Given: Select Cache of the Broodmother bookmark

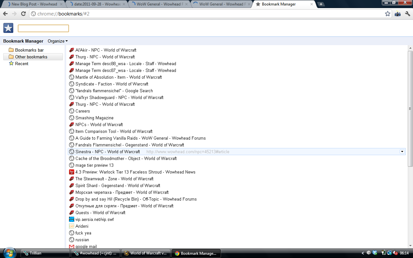Looking at the screenshot, I should click(237, 158).
